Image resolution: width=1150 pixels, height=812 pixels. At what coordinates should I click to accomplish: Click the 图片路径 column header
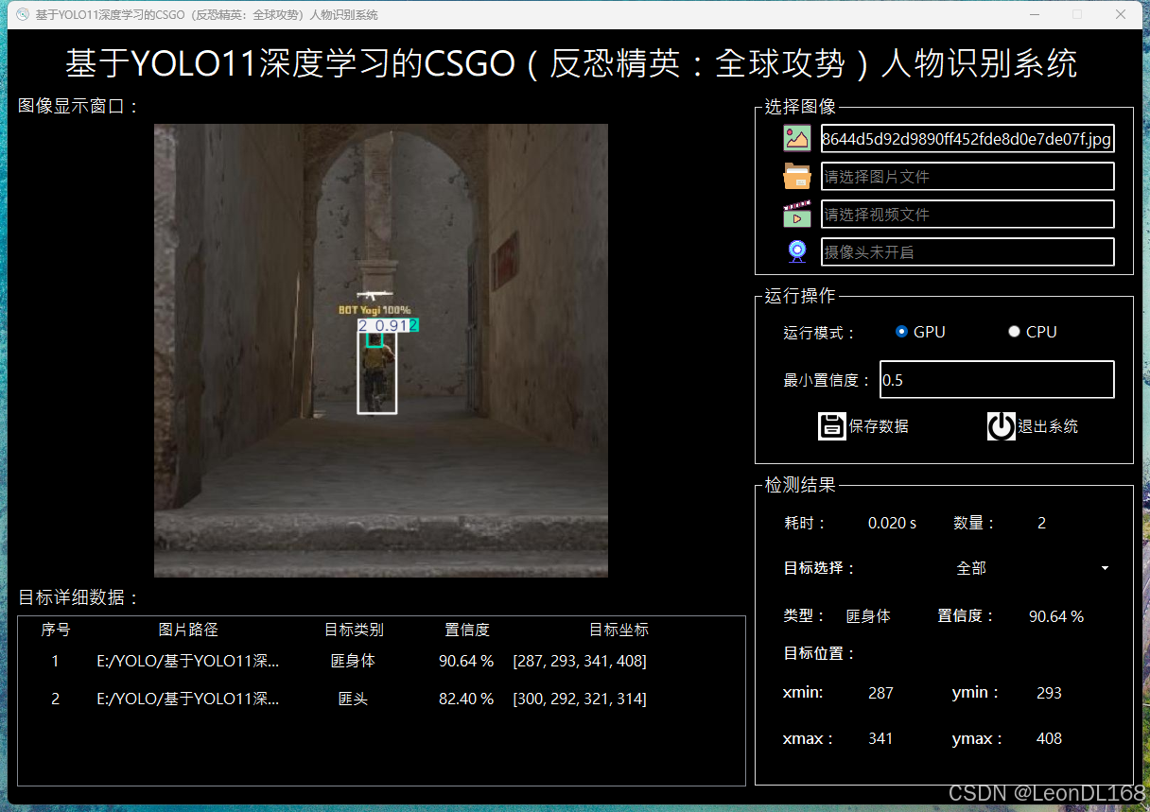point(188,630)
